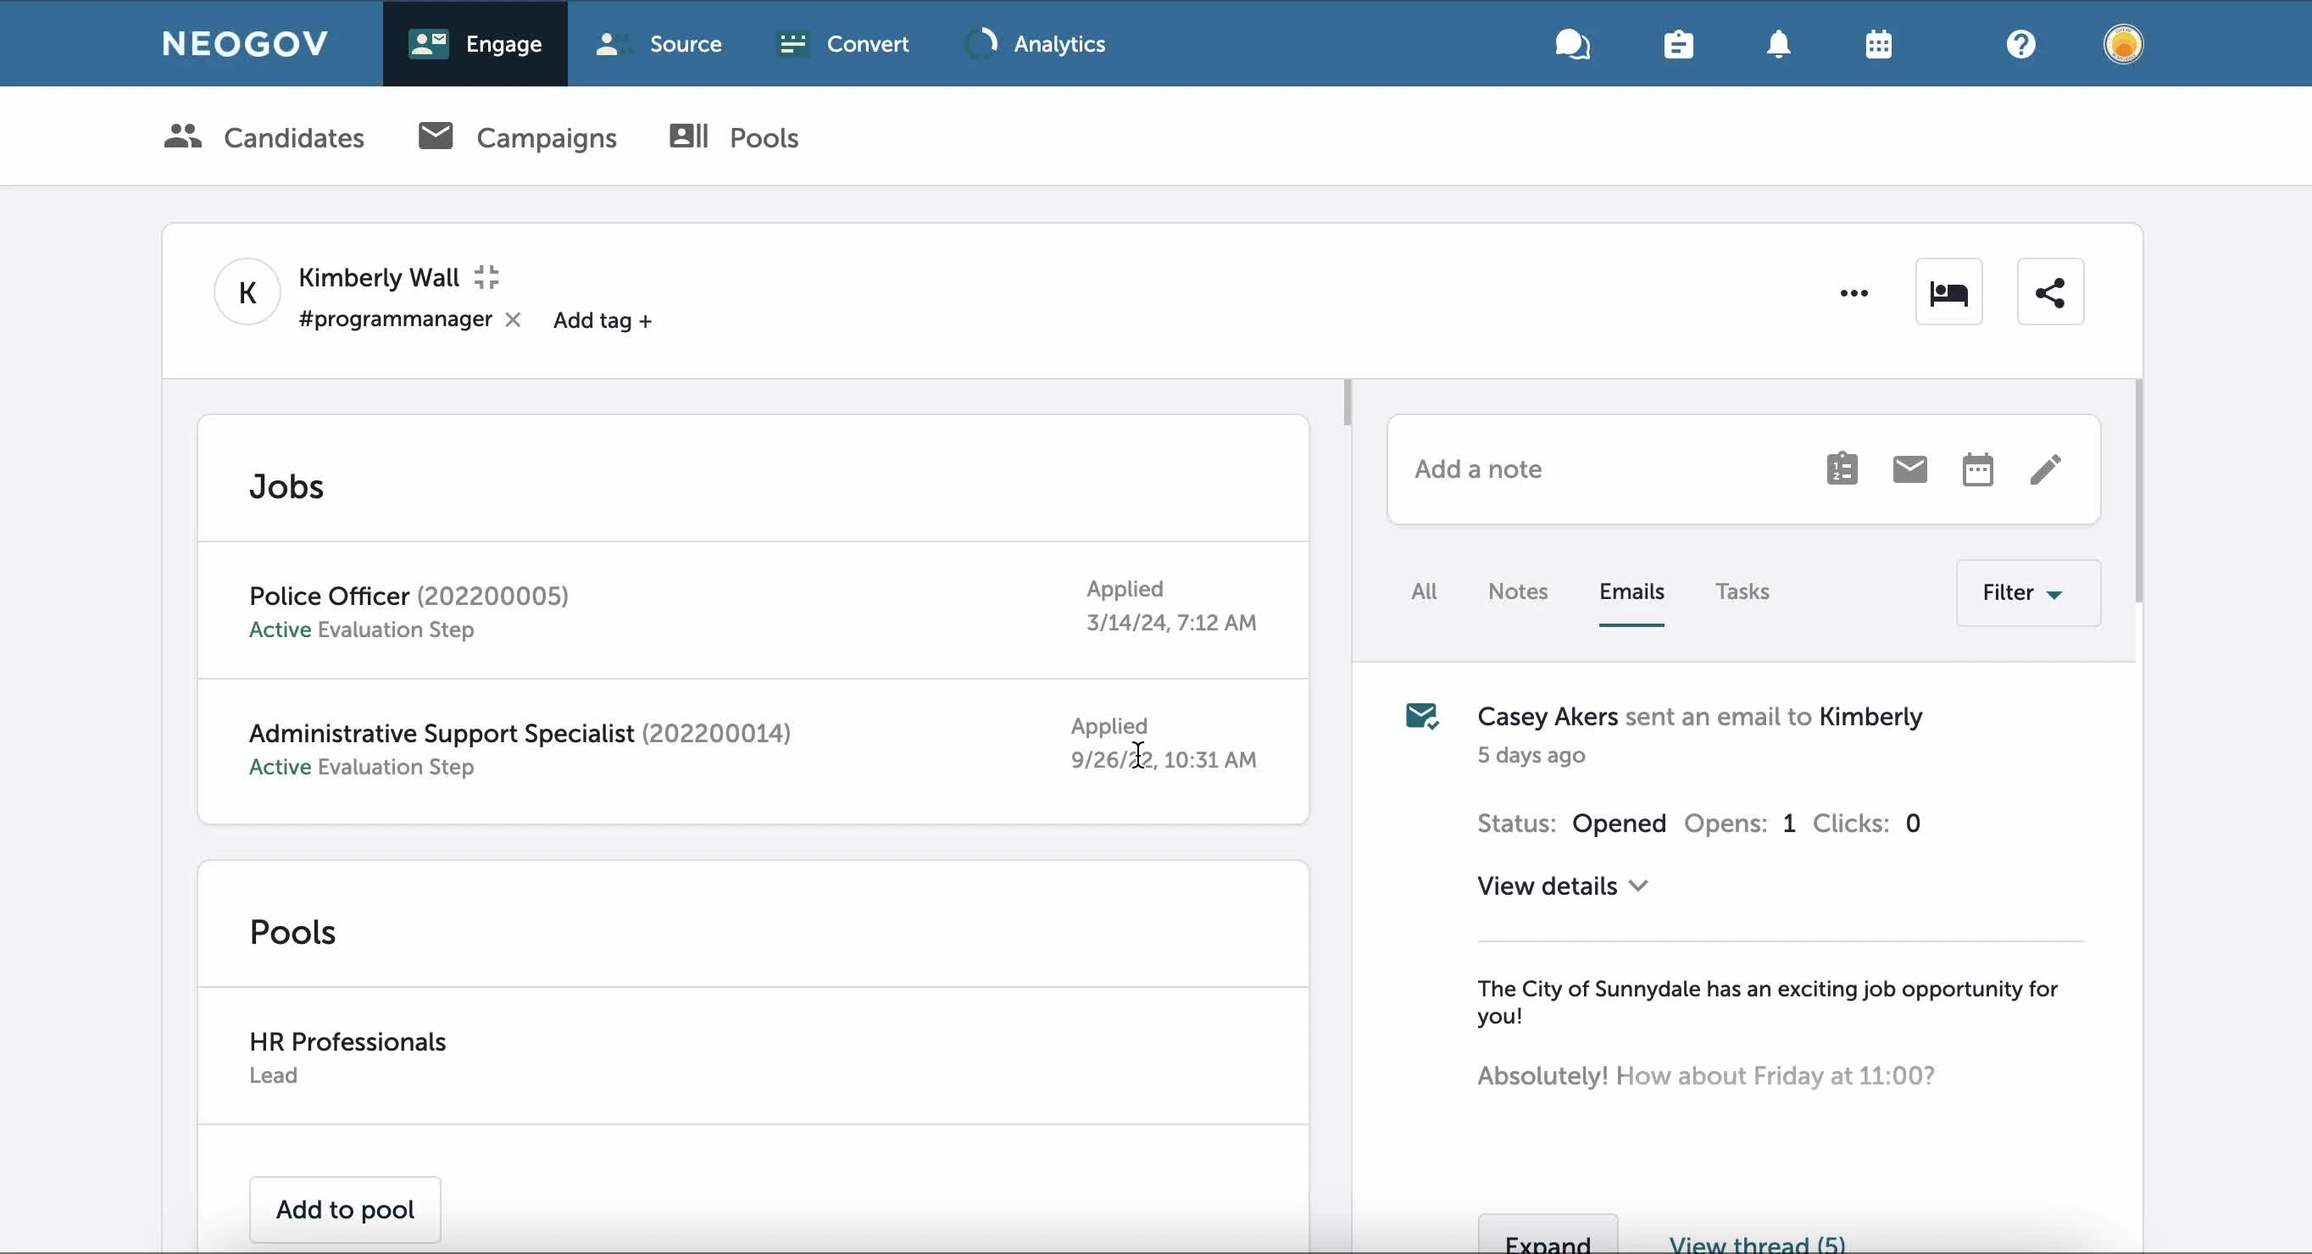Click the 'Opened' status value
The image size is (2312, 1254).
[1619, 824]
